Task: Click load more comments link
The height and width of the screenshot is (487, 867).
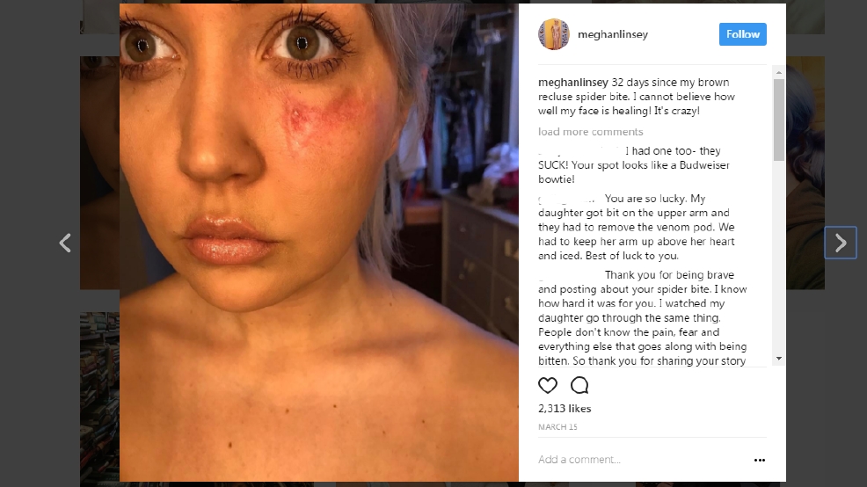Action: (x=591, y=132)
